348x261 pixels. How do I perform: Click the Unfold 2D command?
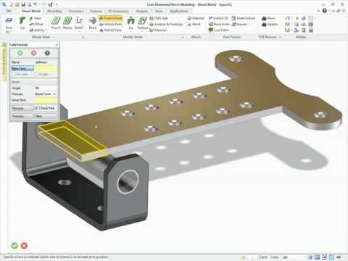(x=218, y=18)
